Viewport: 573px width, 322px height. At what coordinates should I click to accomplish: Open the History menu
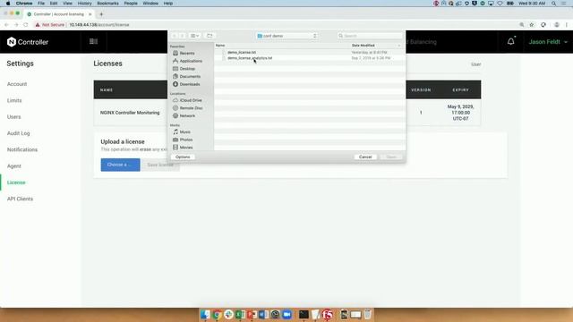(84, 4)
